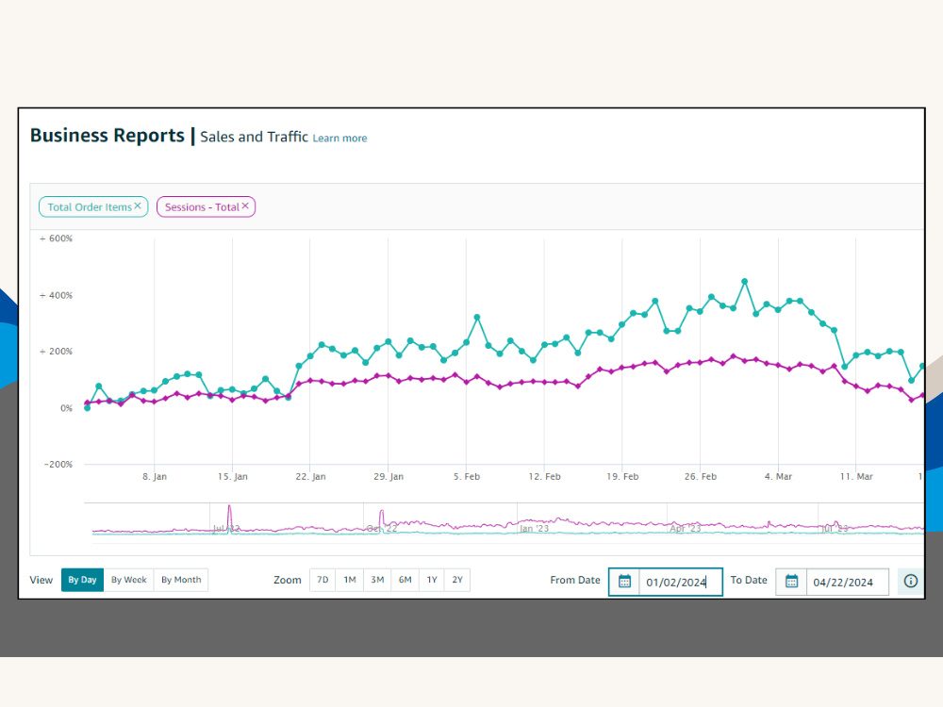The image size is (943, 707).
Task: Click the '-200%' y-axis label
Action: coord(58,464)
